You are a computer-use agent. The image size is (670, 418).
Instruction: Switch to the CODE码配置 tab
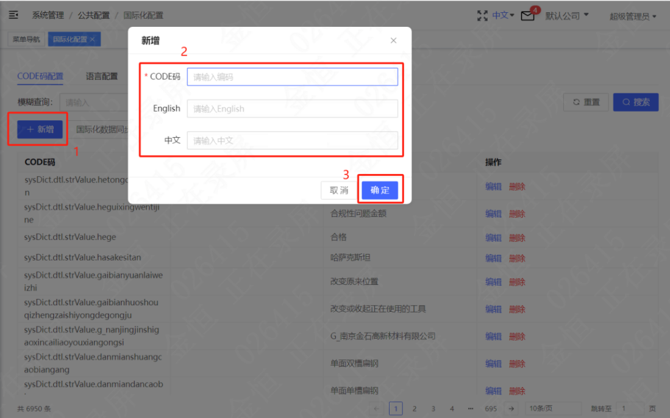40,76
